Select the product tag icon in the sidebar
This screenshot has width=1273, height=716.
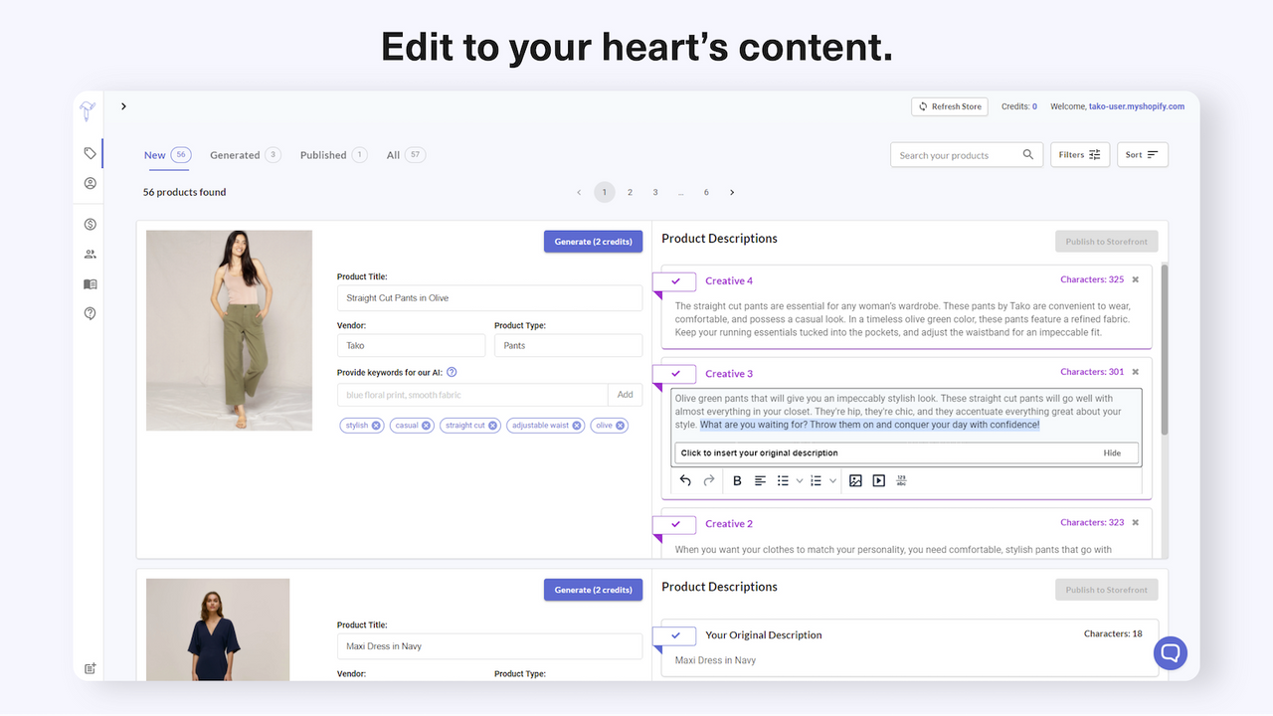90,153
